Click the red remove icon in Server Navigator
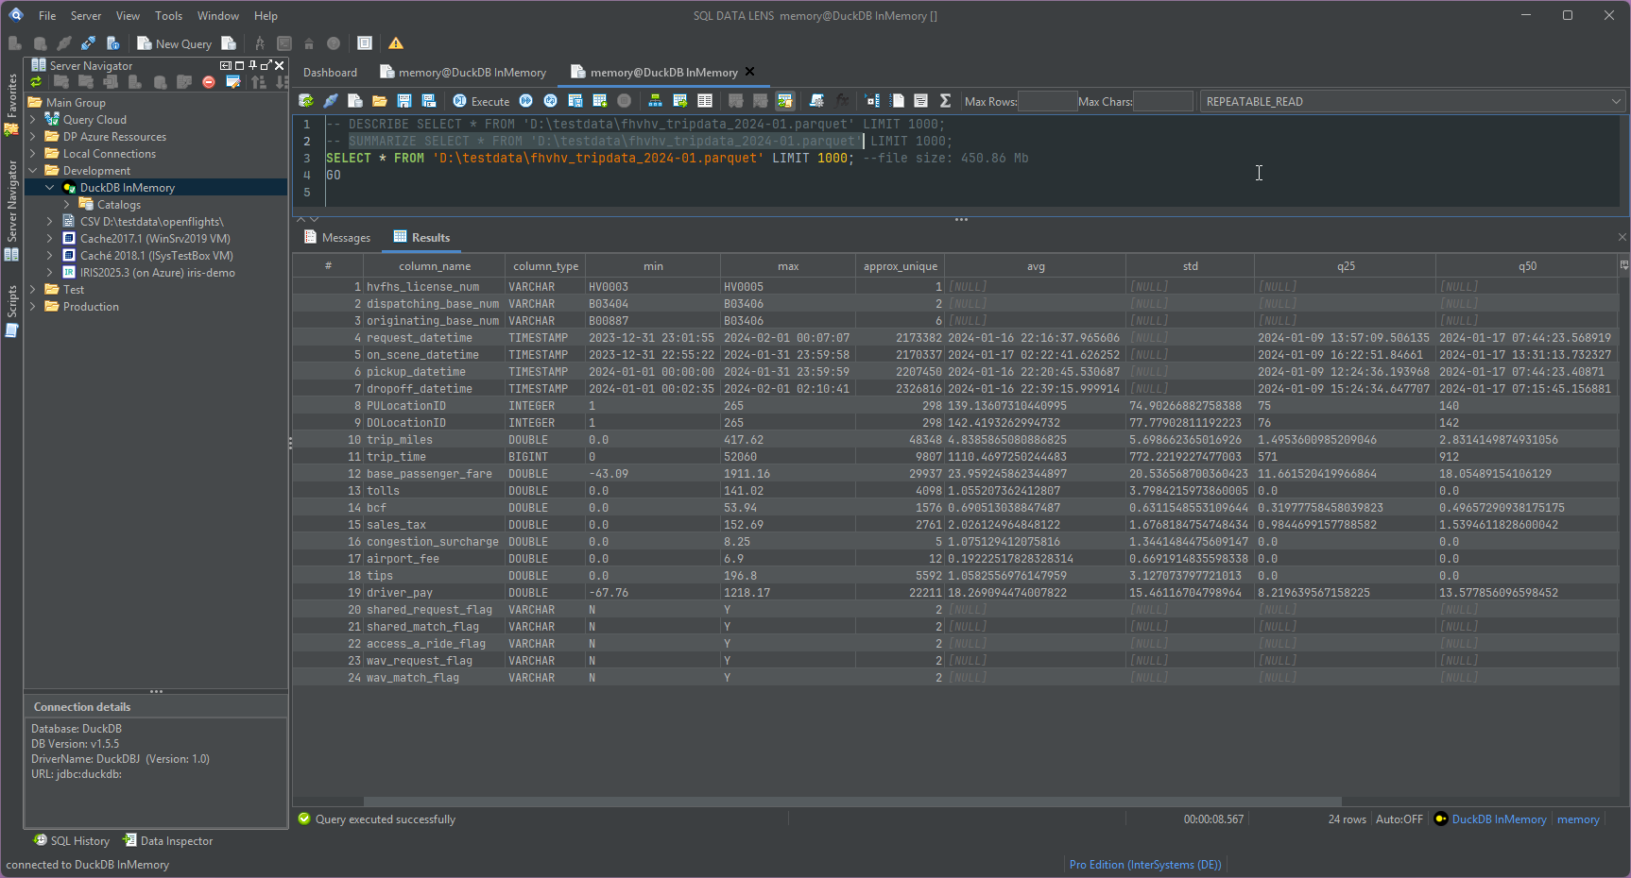The image size is (1631, 878). pyautogui.click(x=209, y=82)
